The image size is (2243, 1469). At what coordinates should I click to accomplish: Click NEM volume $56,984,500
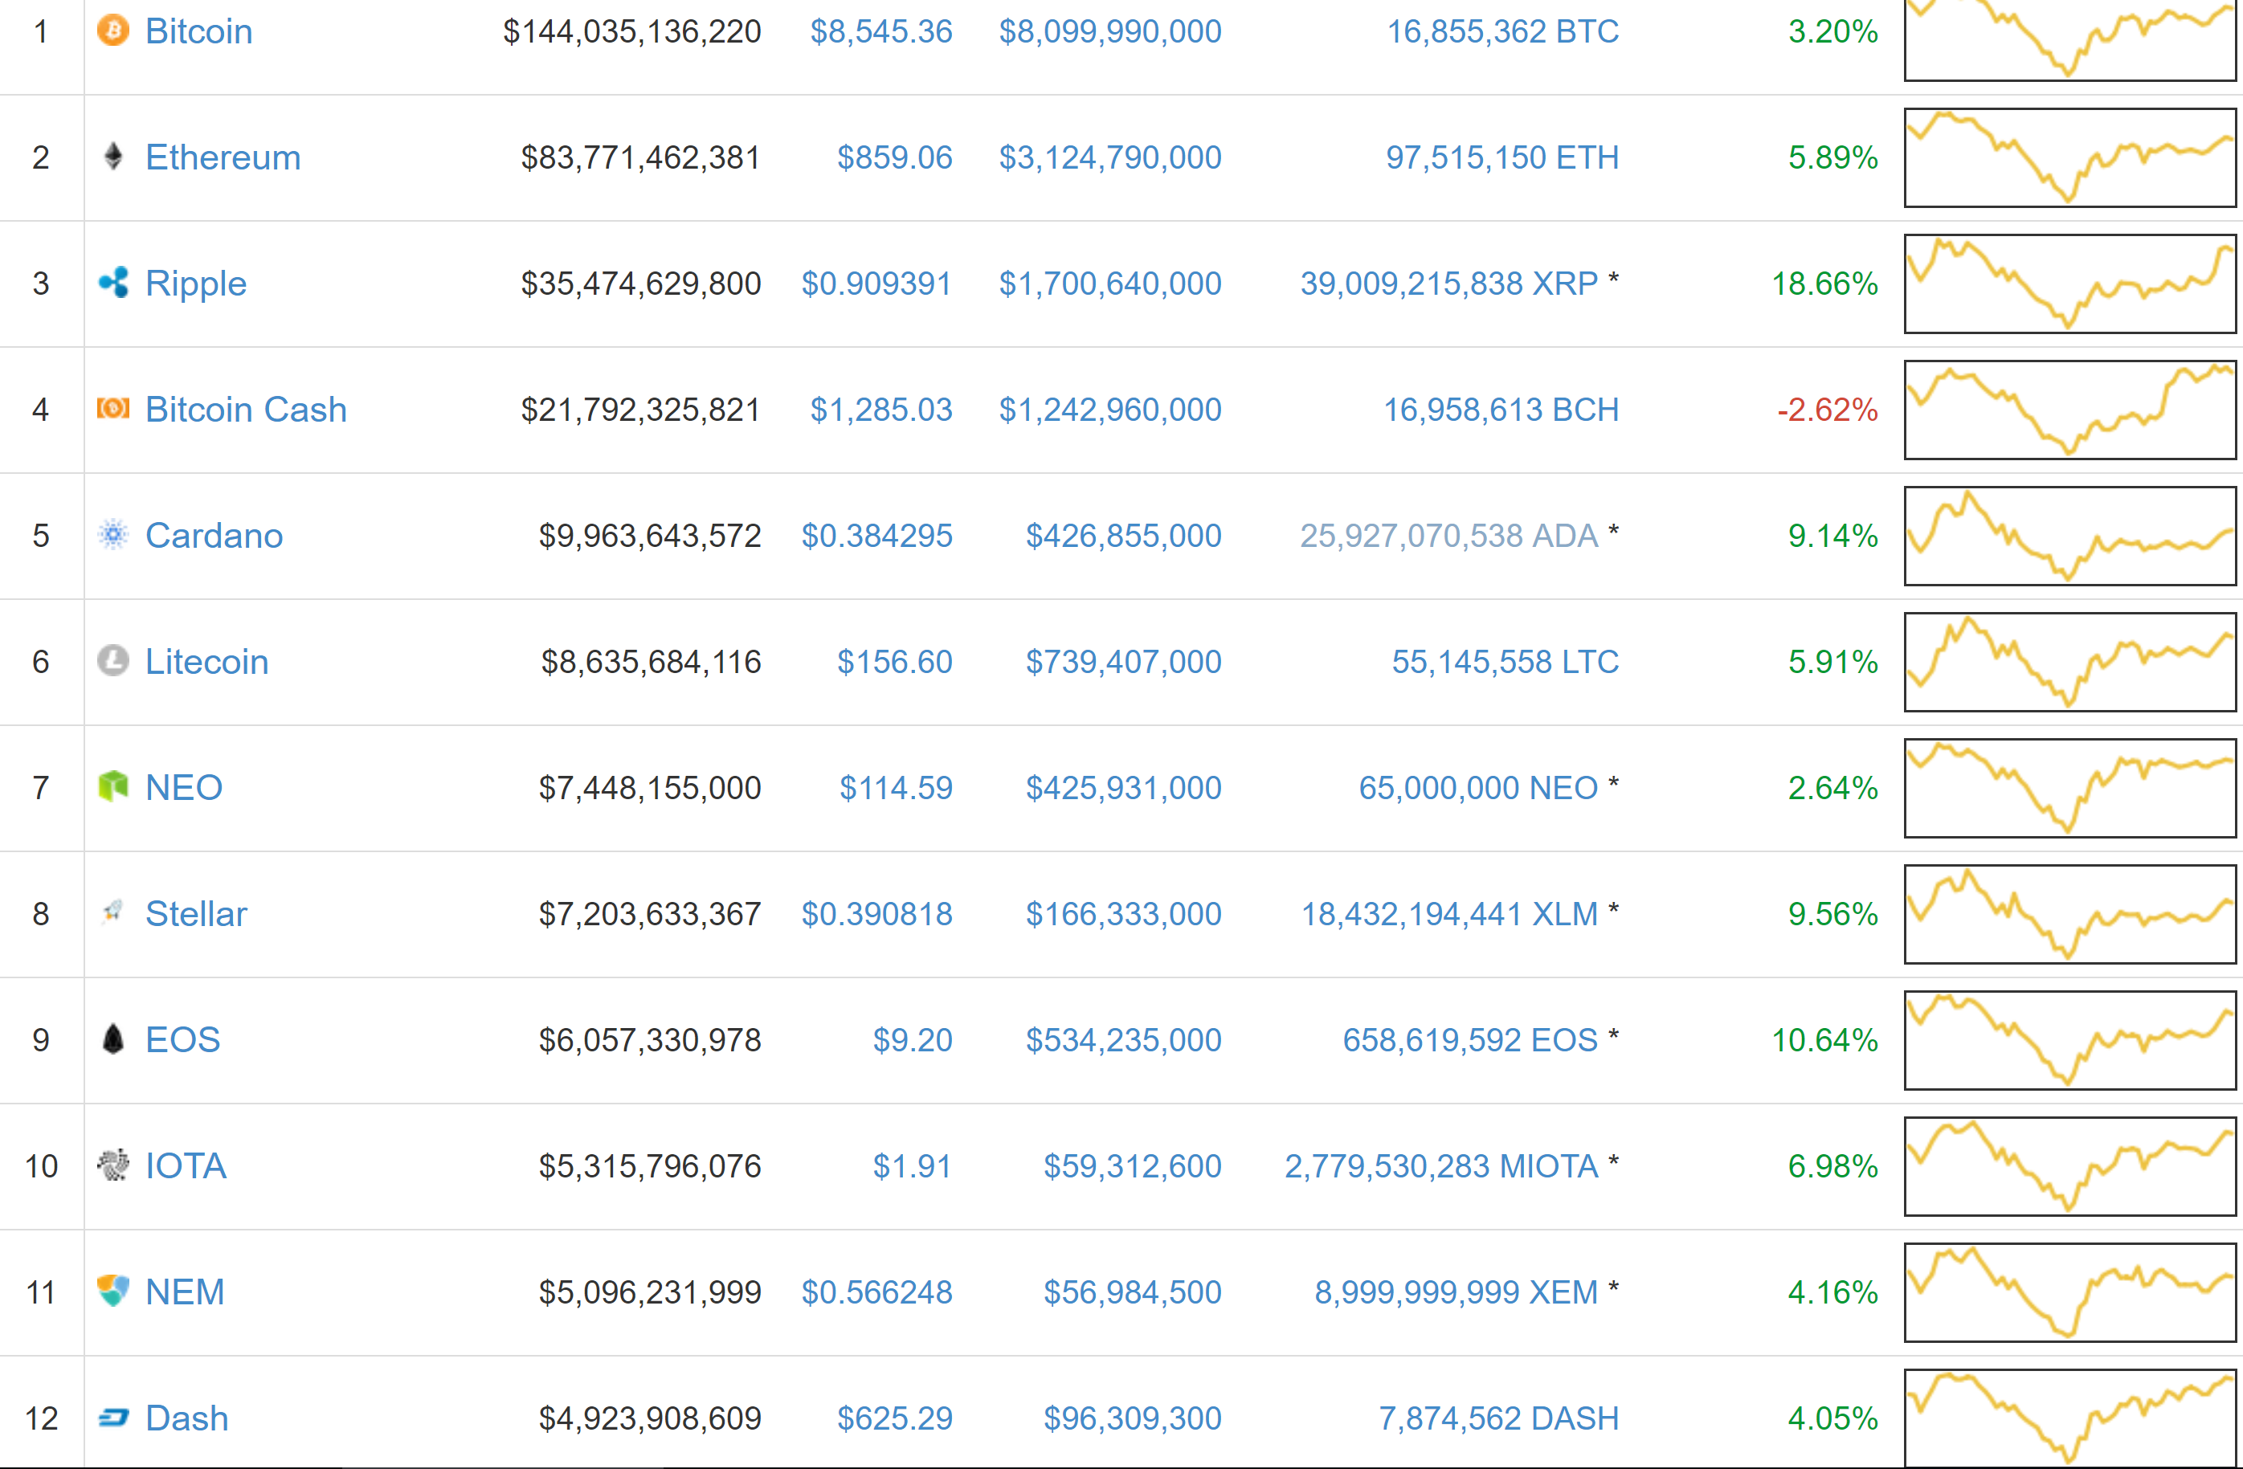pyautogui.click(x=1133, y=1291)
